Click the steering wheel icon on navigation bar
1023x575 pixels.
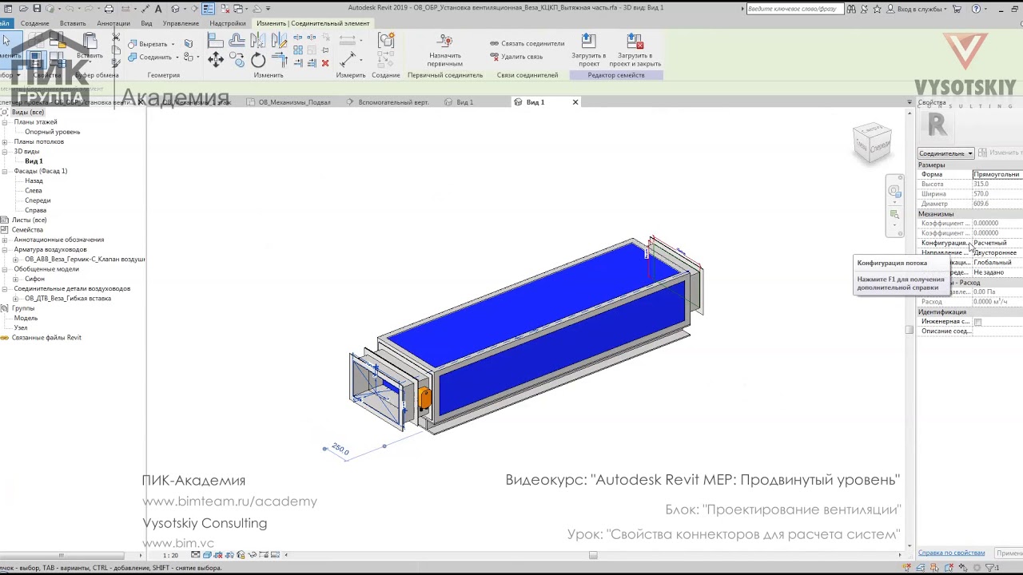tap(894, 191)
